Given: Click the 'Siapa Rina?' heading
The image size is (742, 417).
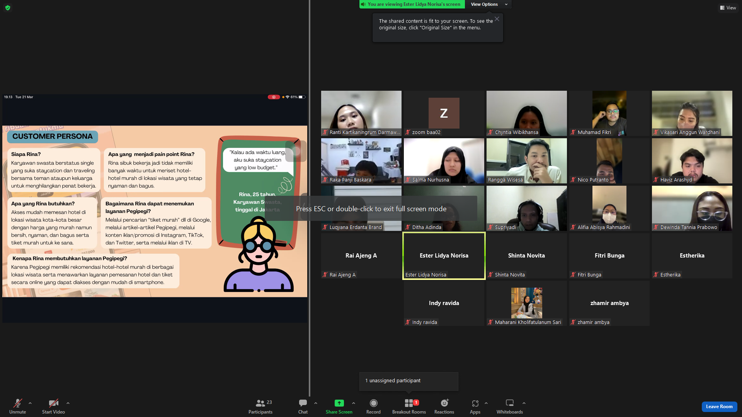Looking at the screenshot, I should (26, 154).
